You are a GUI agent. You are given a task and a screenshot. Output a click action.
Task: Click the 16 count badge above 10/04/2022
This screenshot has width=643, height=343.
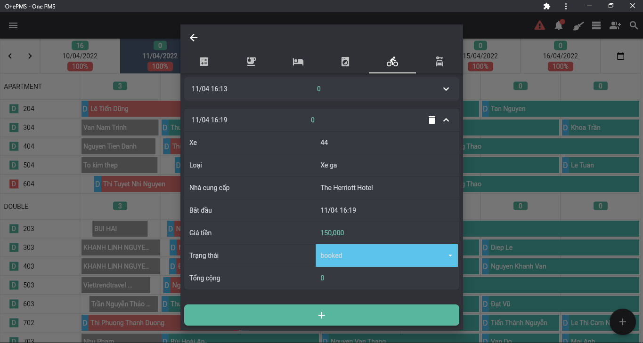pos(80,46)
